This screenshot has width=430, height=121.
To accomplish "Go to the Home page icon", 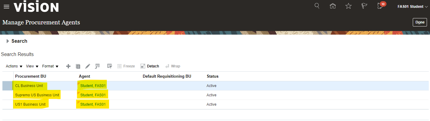I will (333, 6).
